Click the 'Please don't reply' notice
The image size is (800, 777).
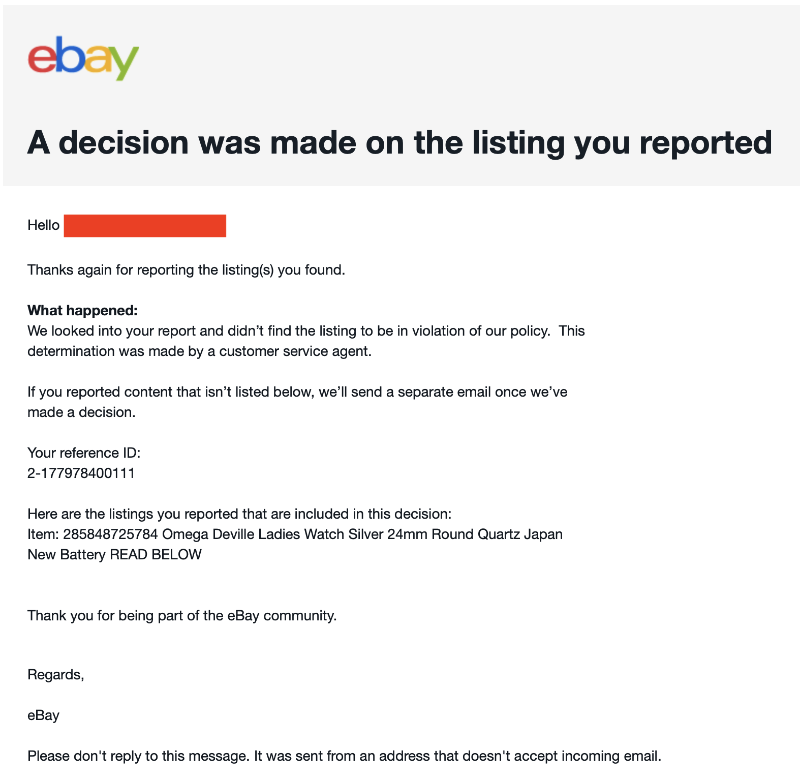point(344,756)
